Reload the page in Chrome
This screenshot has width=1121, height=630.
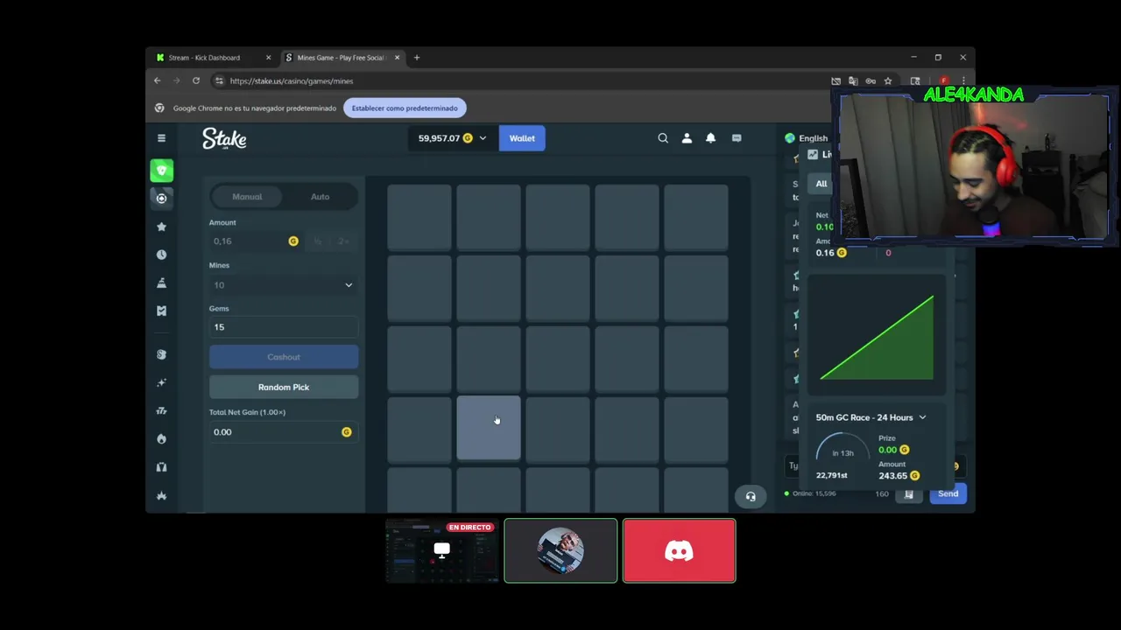pyautogui.click(x=196, y=80)
